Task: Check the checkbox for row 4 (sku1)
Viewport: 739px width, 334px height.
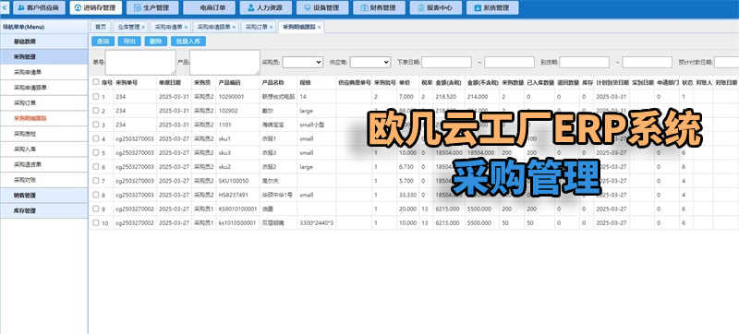Action: click(96, 138)
